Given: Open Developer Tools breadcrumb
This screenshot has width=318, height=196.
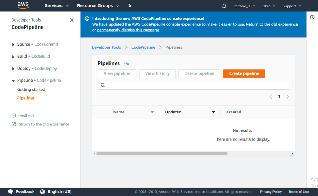Looking at the screenshot, I should 106,47.
